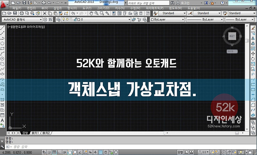Viewport: 257px width, 155px height.
Task: Select the Revision Cloud tool
Action: point(2,64)
